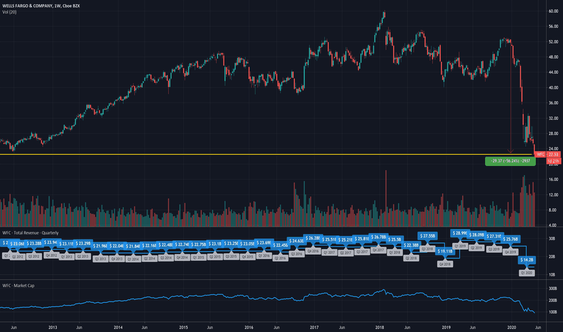
Task: Click the WELLS FARGO & COMPANY chart title
Action: coord(41,6)
